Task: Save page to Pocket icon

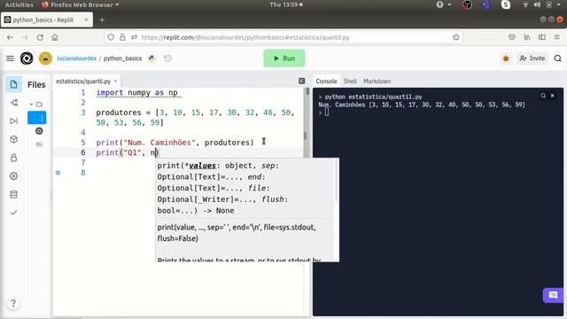Action: point(512,37)
